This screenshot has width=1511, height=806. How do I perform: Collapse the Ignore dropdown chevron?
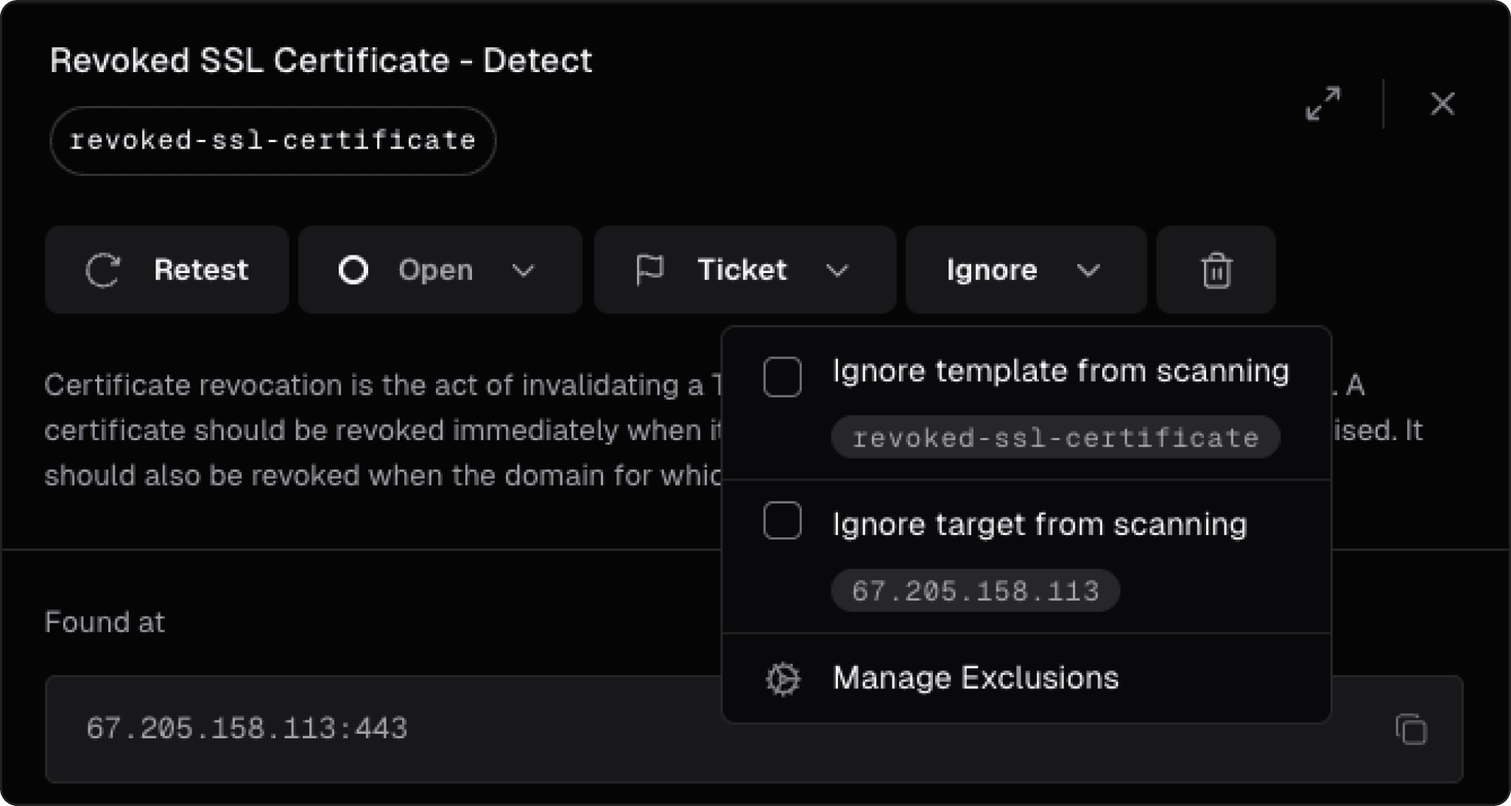[x=1088, y=271]
